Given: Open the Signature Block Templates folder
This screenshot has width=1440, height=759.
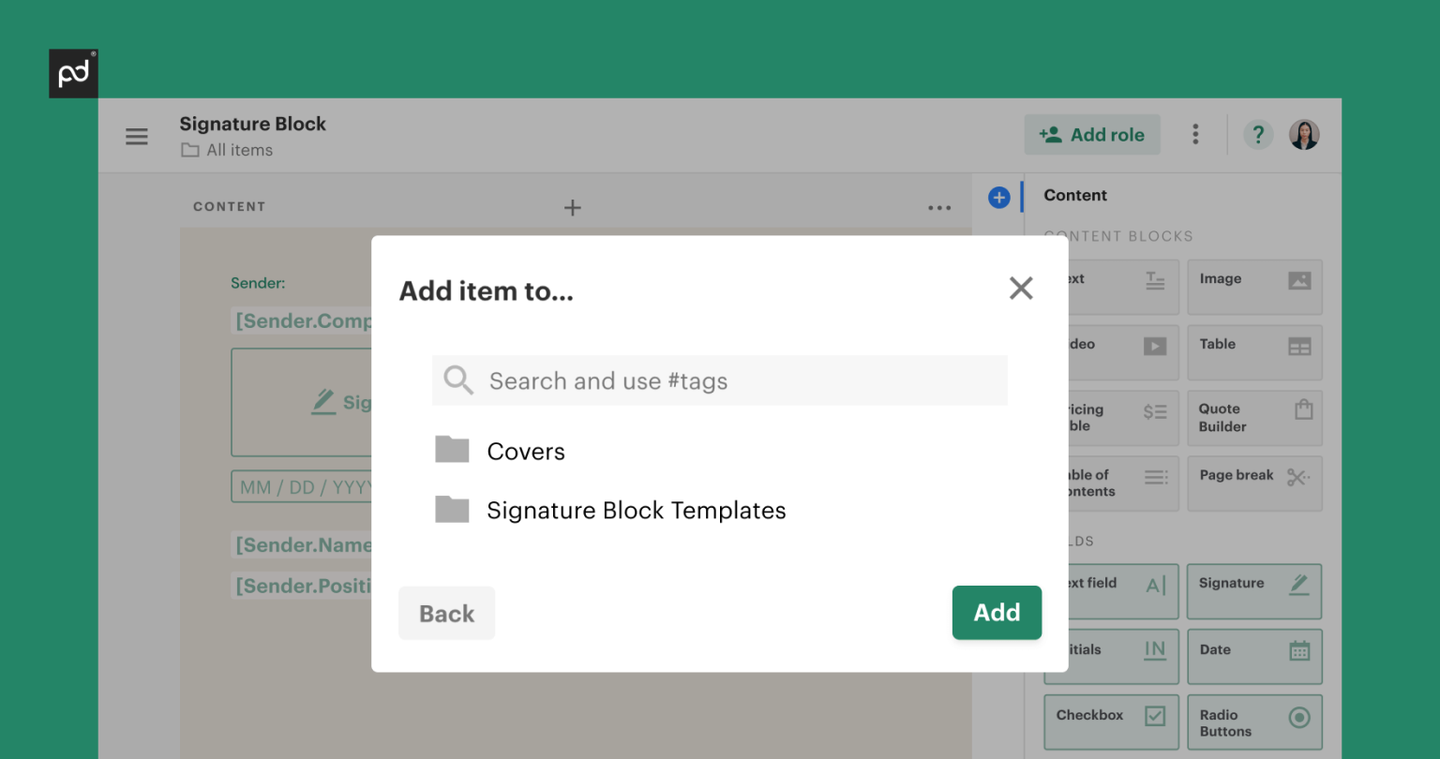Looking at the screenshot, I should click(636, 511).
